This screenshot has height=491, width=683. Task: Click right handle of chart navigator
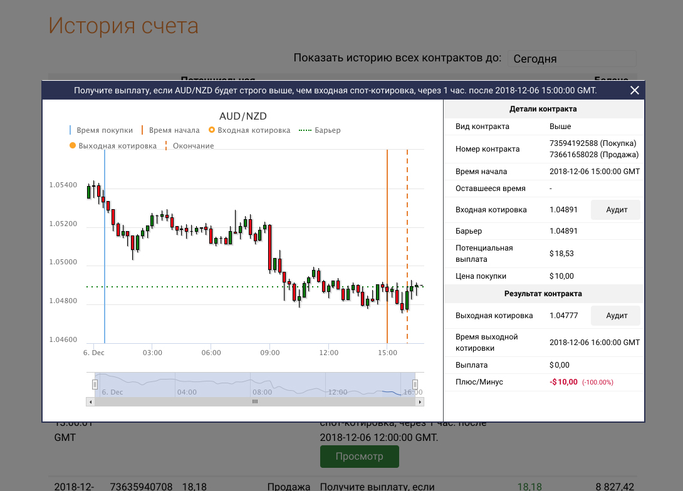click(x=414, y=384)
